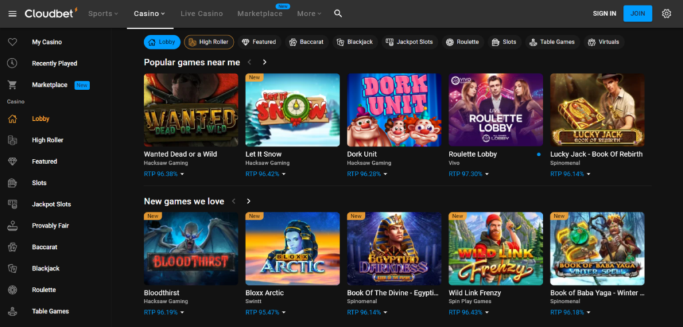Click the Baccarat cards icon in sidebar

(x=12, y=247)
